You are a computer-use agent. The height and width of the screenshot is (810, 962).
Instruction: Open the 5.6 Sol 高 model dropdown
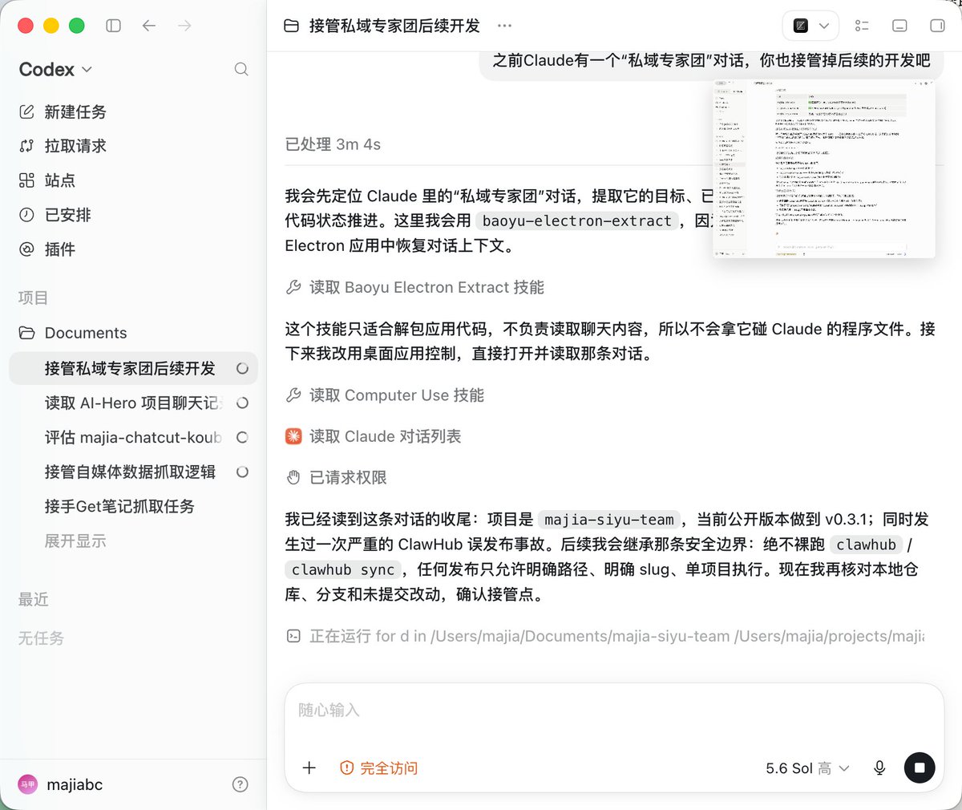point(807,767)
